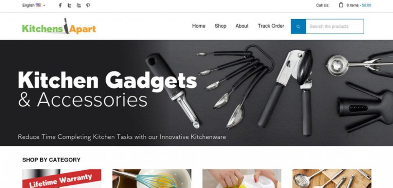Click the language selector chevron arrow

pos(45,5)
